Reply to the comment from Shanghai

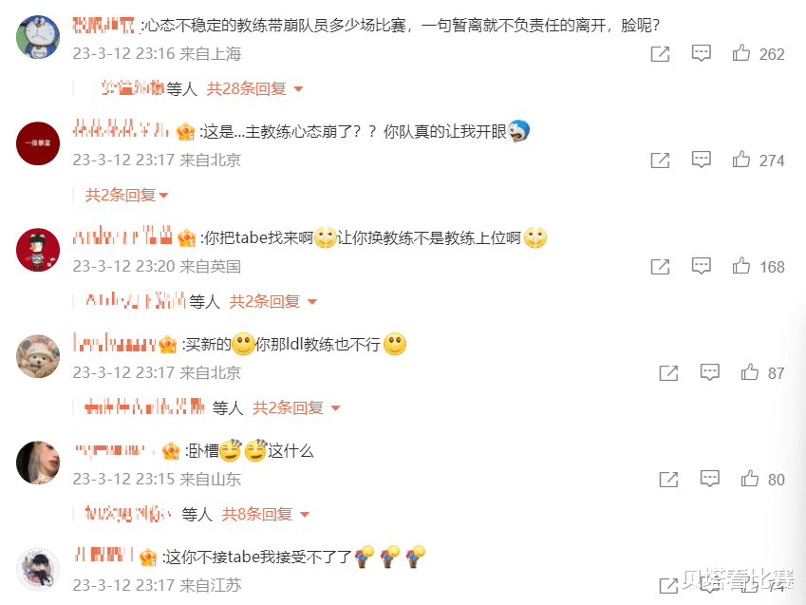click(702, 53)
